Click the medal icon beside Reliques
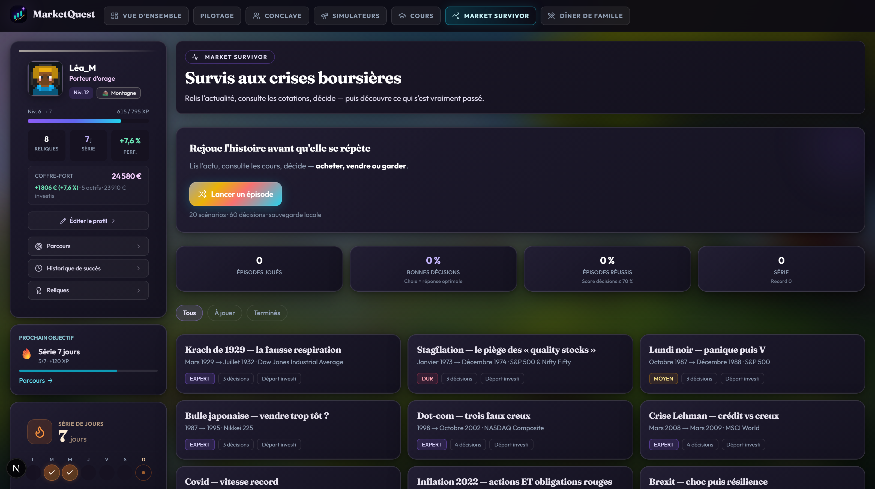 pyautogui.click(x=39, y=291)
